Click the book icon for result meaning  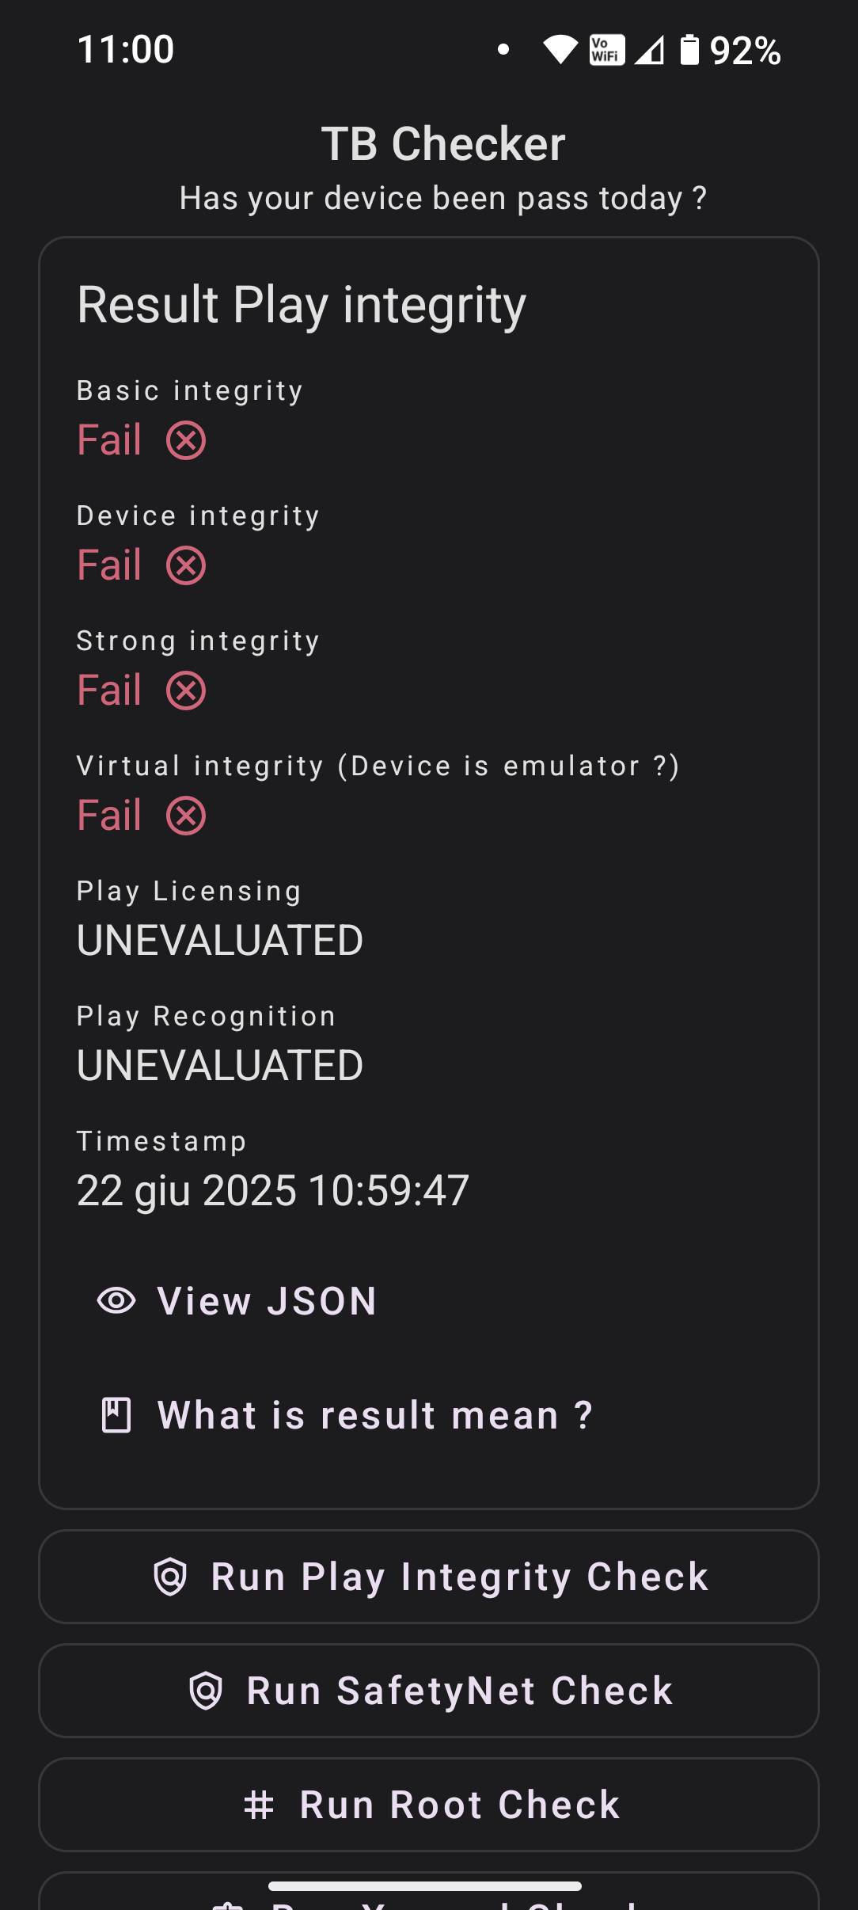point(116,1415)
